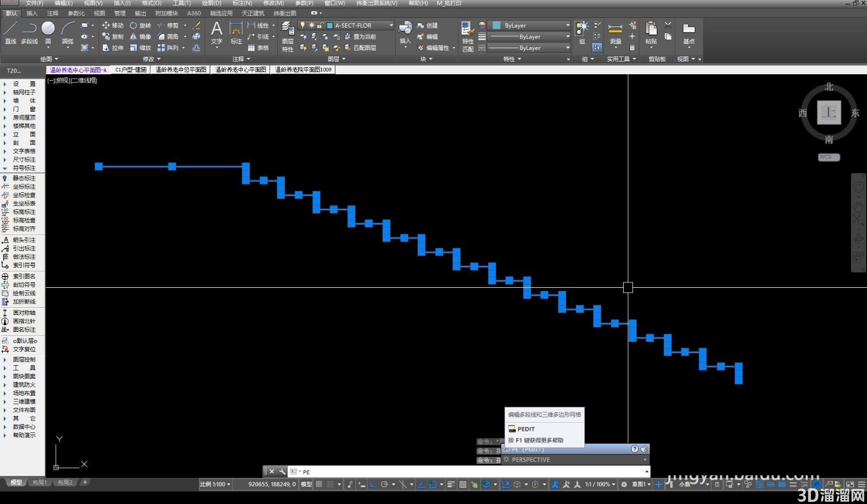Viewport: 867px width, 504px height.
Task: Click the 移动 move tool
Action: [x=113, y=25]
